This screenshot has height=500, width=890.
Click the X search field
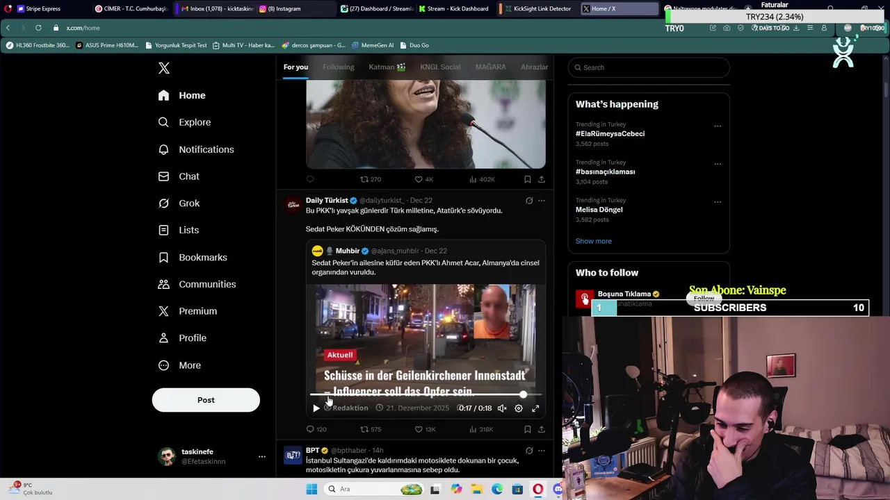coord(649,67)
